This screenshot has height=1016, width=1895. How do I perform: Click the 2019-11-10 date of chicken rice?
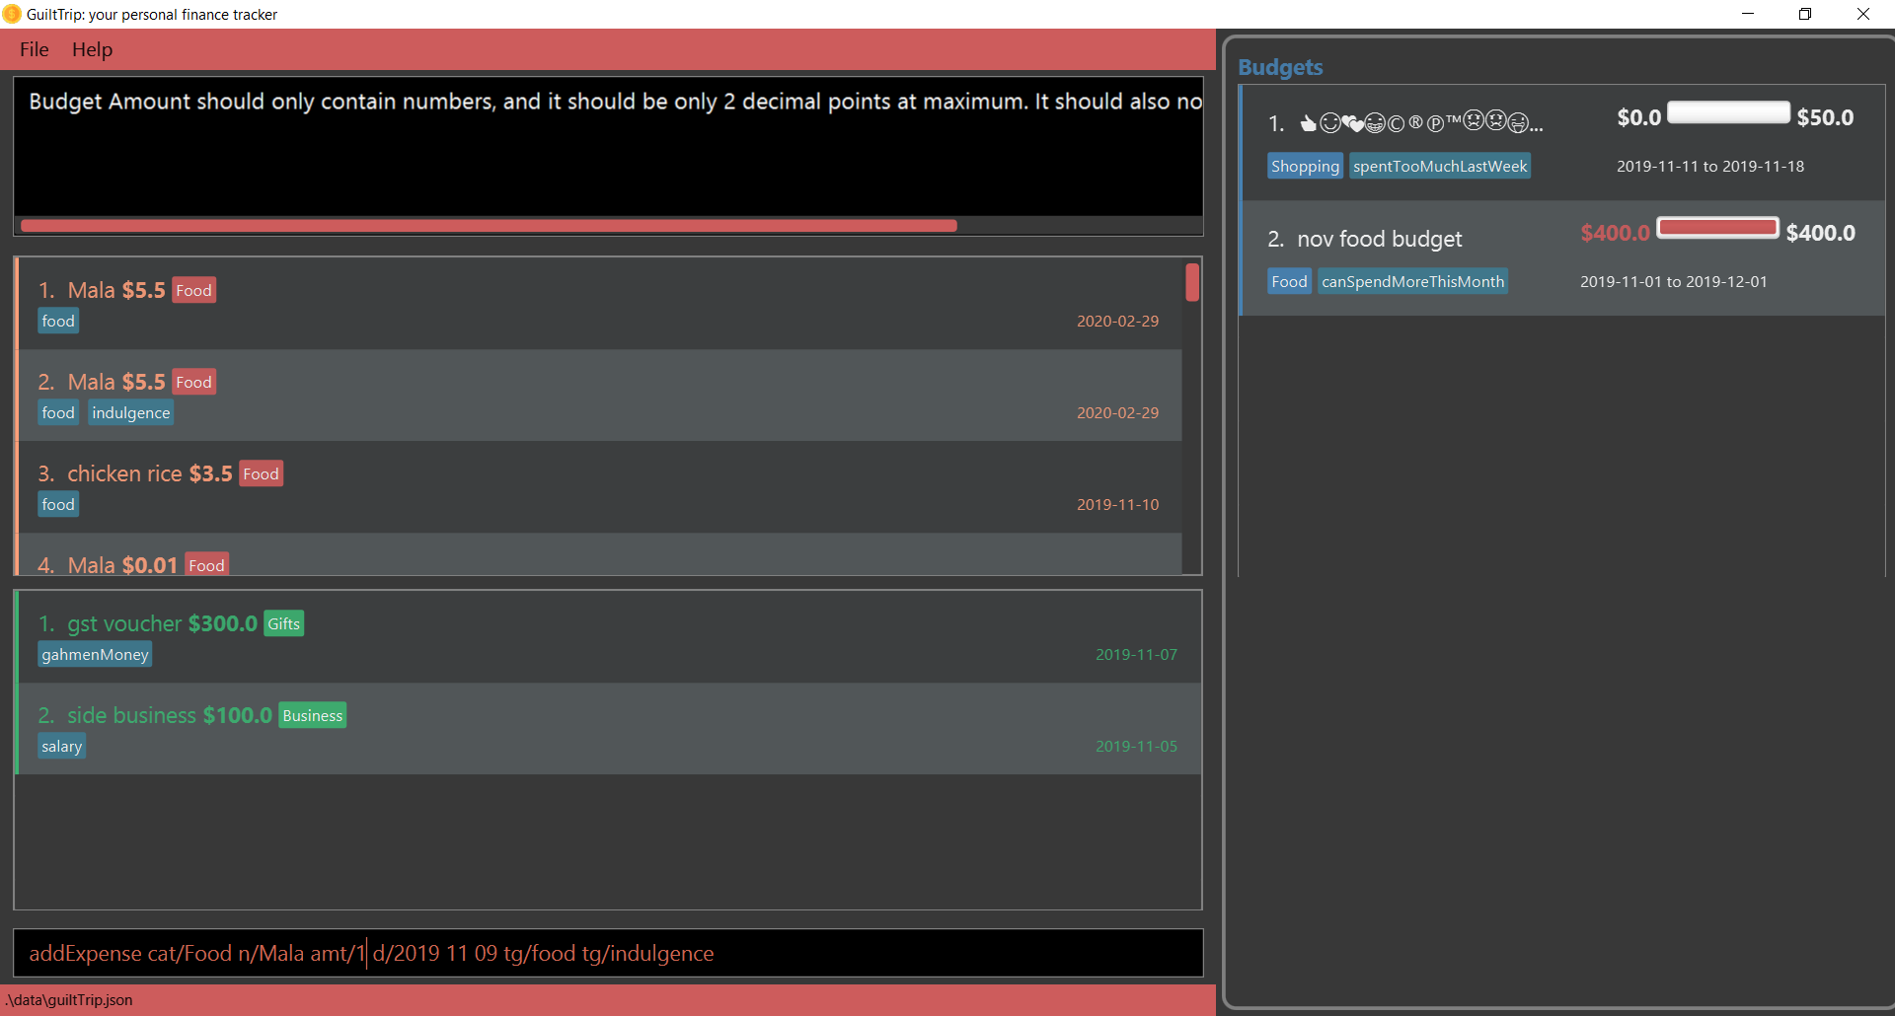tap(1117, 504)
